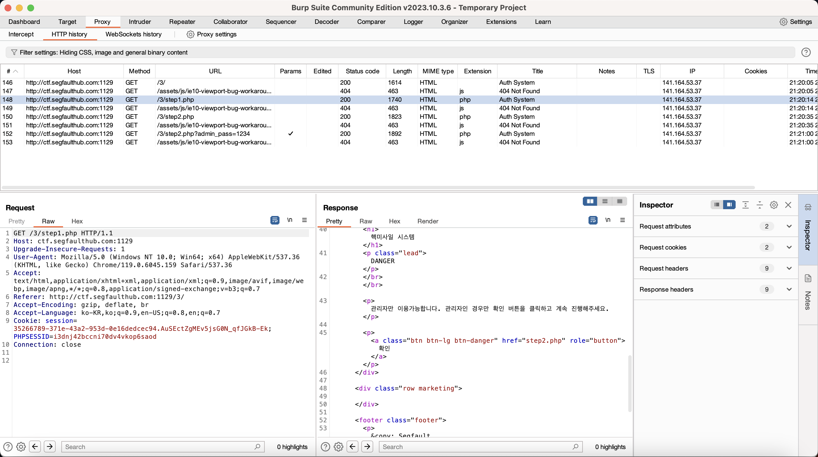
Task: Sort history by the # column
Action: click(12, 71)
